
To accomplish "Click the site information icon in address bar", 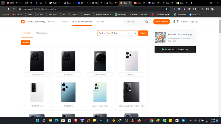I will click(x=20, y=9).
